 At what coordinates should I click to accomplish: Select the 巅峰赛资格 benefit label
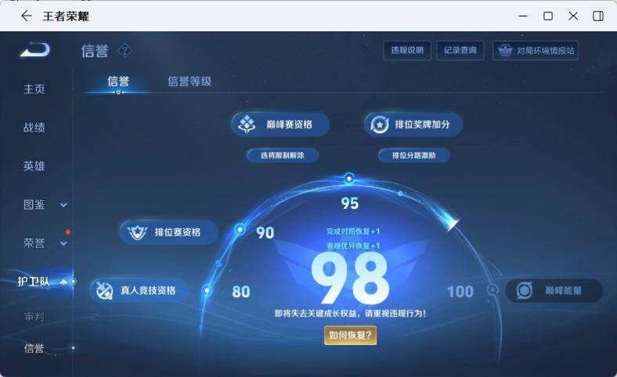289,124
